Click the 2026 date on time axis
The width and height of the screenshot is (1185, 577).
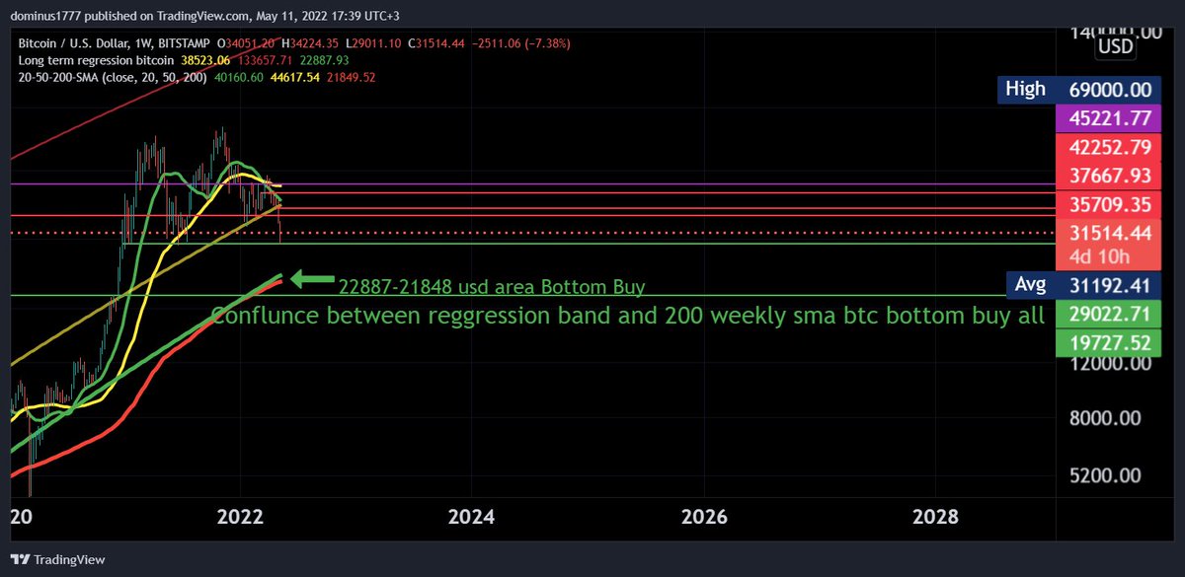(x=703, y=517)
